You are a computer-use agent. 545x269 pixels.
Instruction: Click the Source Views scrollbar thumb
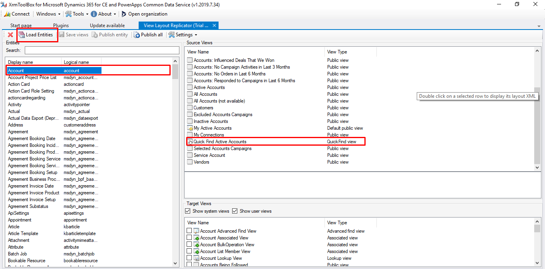tap(538, 125)
